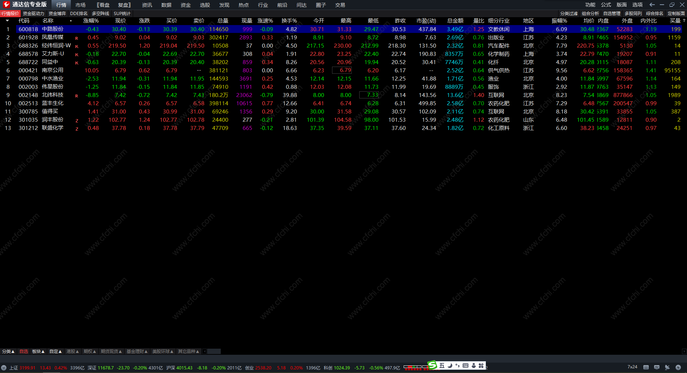Toggle the moon icon in IME bar
687x373 pixels.
click(x=450, y=365)
